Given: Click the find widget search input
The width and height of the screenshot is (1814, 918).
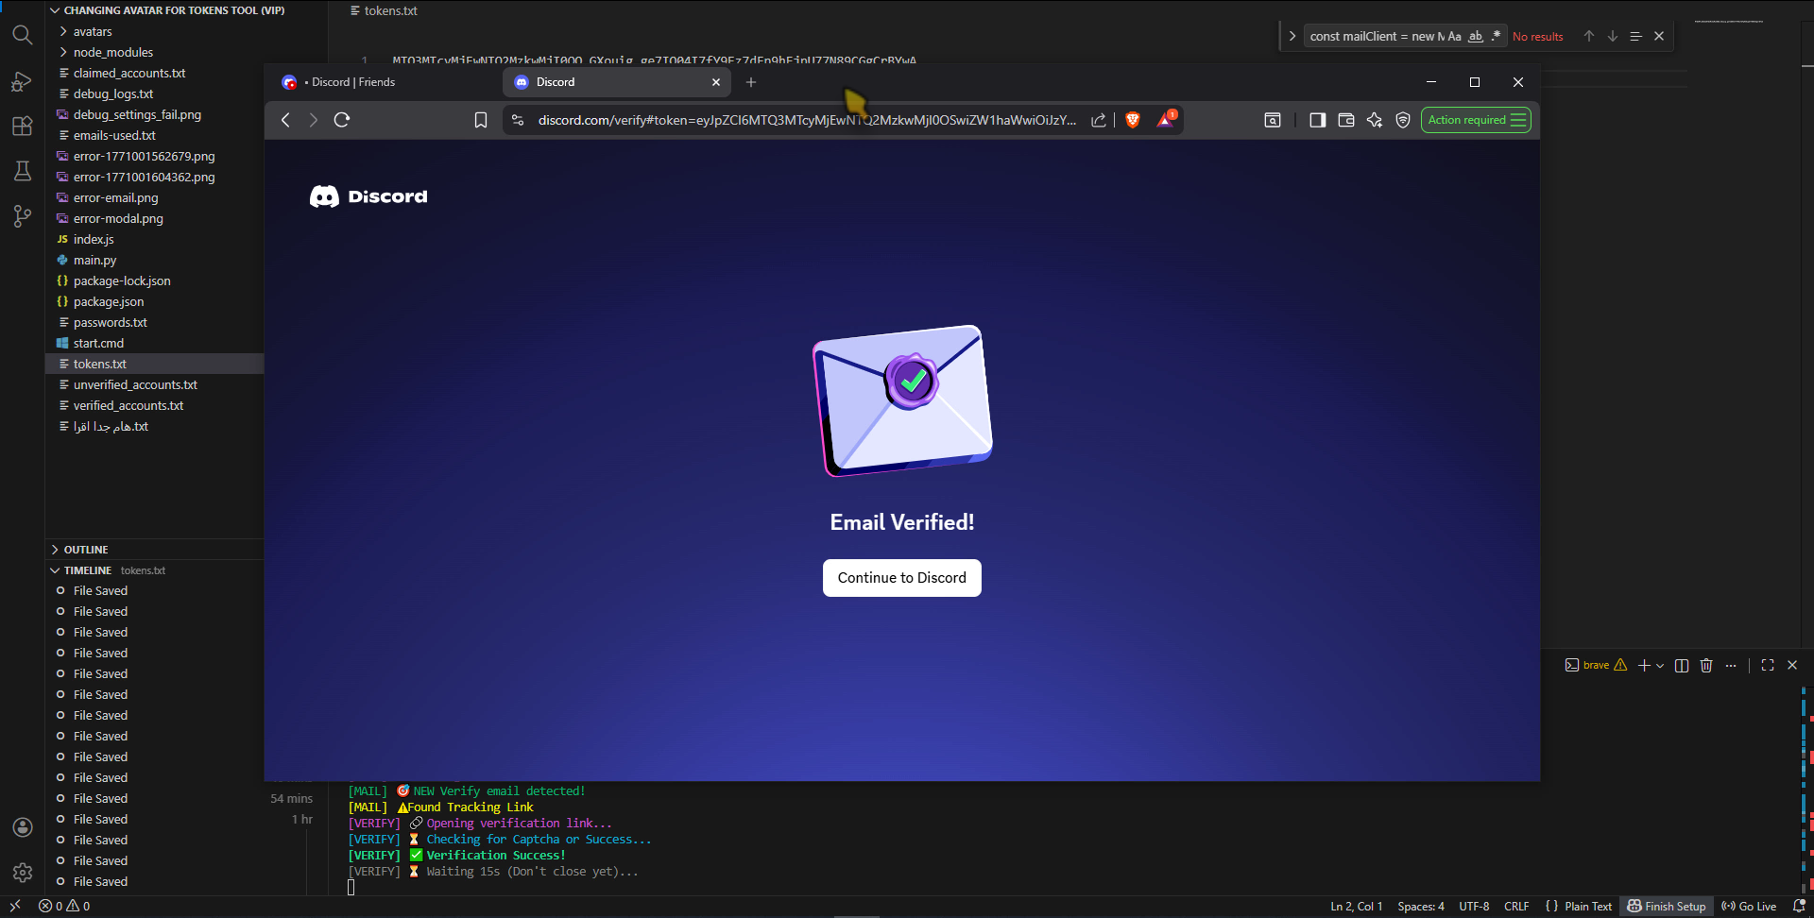Looking at the screenshot, I should click(1376, 36).
